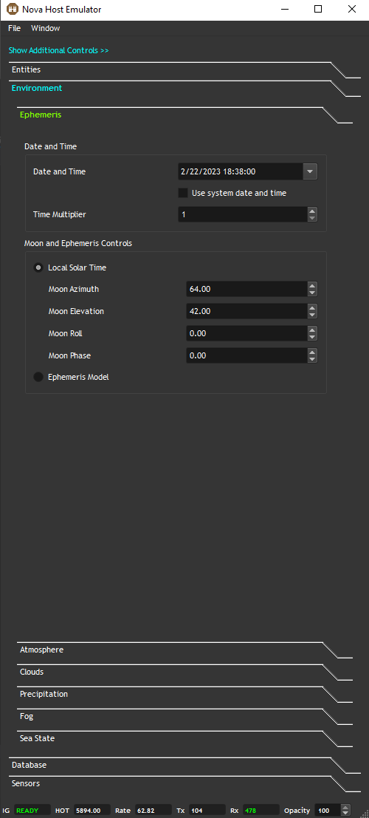Decrease Moon Phase using down spinner
Viewport: 369px width, 818px height.
coord(312,359)
